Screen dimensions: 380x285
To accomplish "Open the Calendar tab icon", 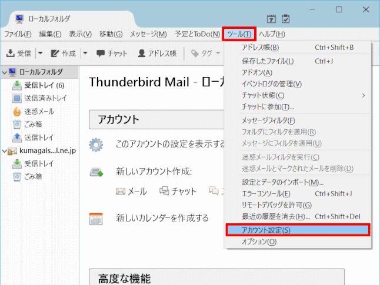I will point(271,19).
